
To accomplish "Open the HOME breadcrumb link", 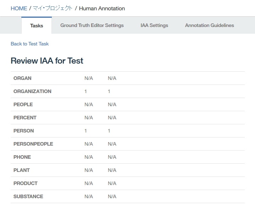I will pyautogui.click(x=19, y=8).
